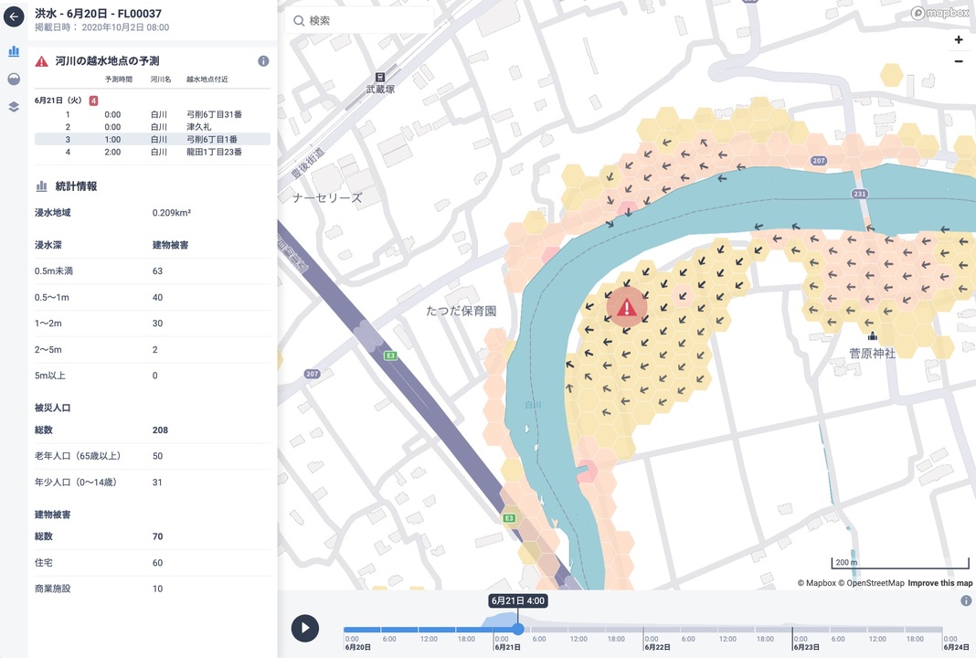Open the statistics bar chart sidebar icon
976x658 pixels.
[x=14, y=51]
